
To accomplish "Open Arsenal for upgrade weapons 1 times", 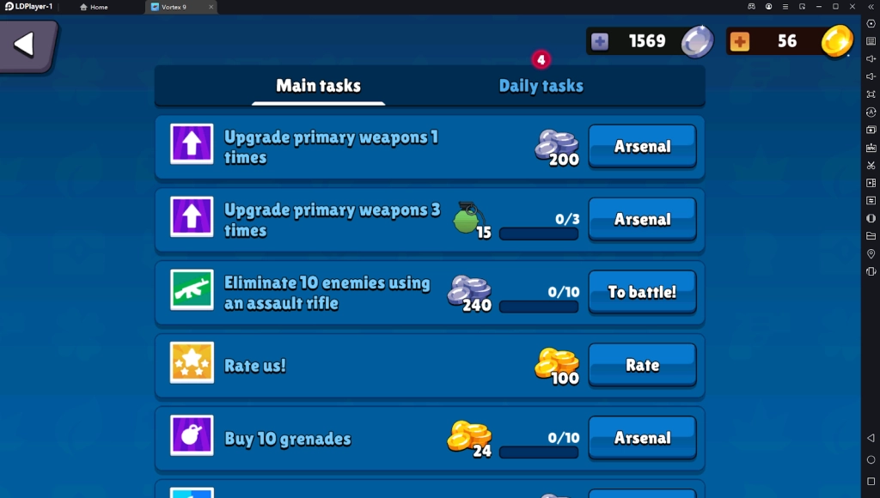I will [x=643, y=146].
